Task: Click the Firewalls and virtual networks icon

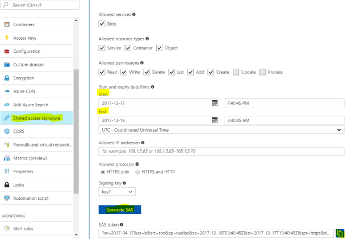Action: (7, 145)
